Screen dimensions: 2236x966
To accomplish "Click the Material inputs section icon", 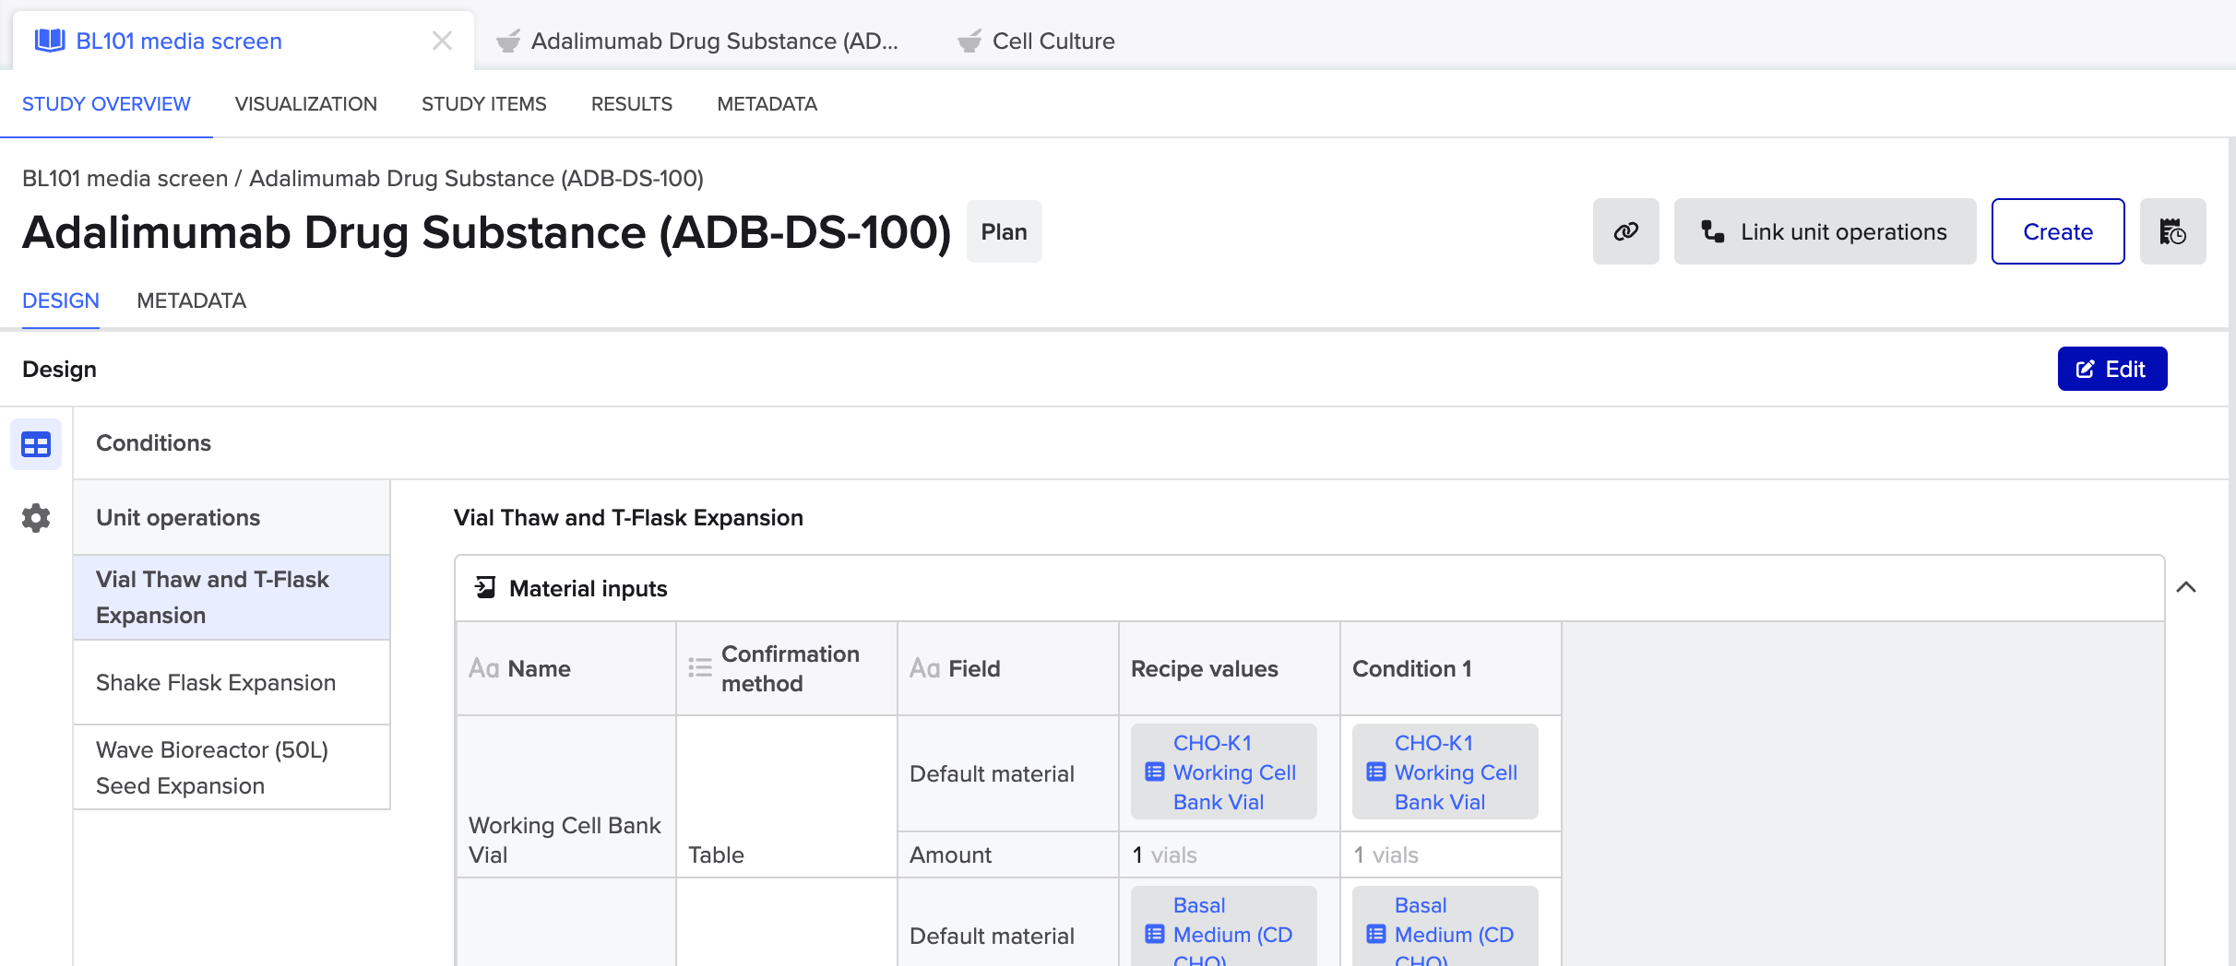I will [x=485, y=588].
